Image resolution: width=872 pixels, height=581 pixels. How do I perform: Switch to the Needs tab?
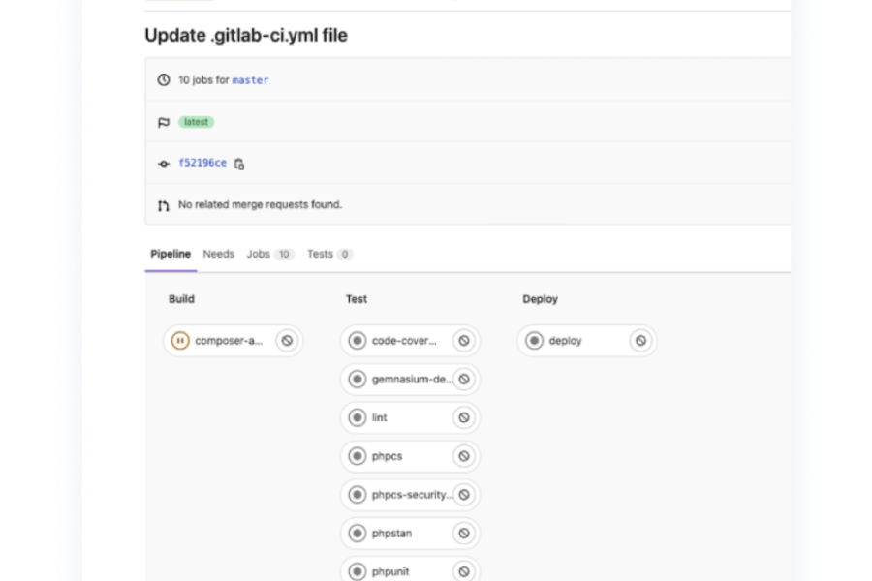(x=219, y=254)
